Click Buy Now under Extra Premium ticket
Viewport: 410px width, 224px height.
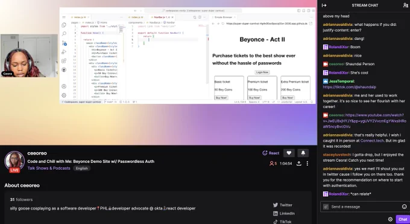click(288, 98)
